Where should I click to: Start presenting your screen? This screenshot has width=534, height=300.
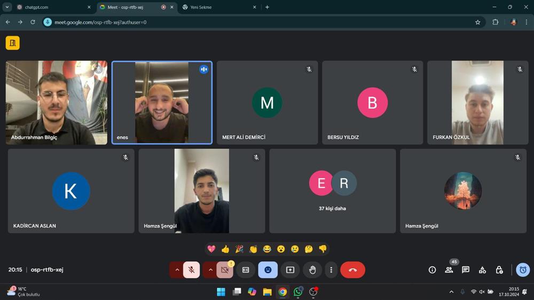290,270
